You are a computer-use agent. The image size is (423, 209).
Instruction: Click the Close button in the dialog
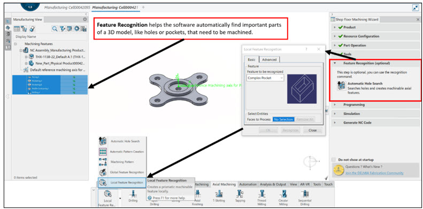(x=312, y=130)
